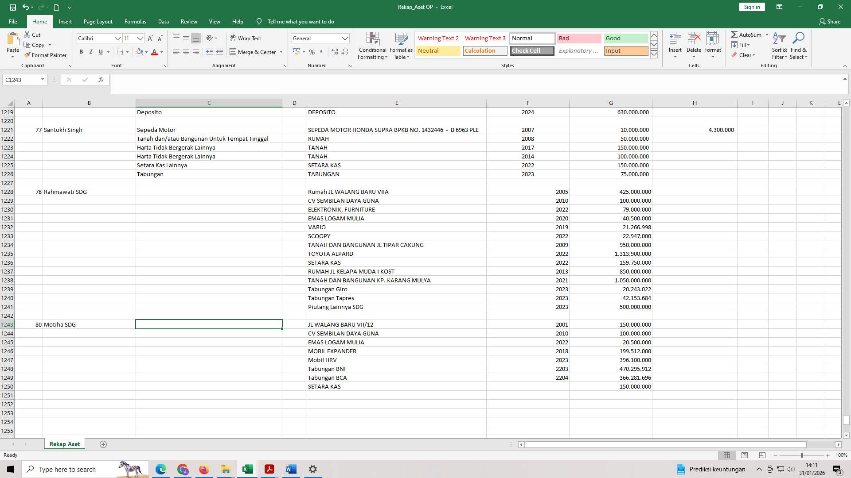Image resolution: width=851 pixels, height=478 pixels.
Task: Open the Font Size dropdown
Action: pos(140,39)
